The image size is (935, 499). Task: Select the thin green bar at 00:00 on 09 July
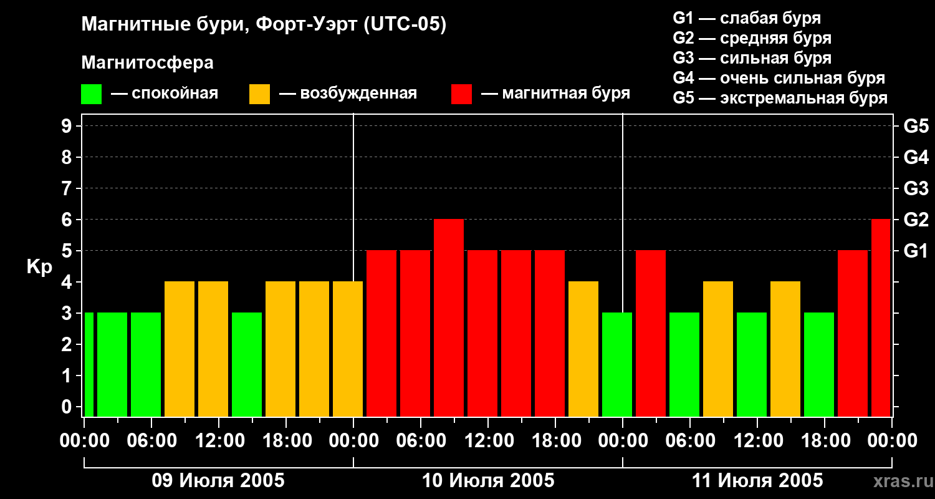click(x=89, y=364)
